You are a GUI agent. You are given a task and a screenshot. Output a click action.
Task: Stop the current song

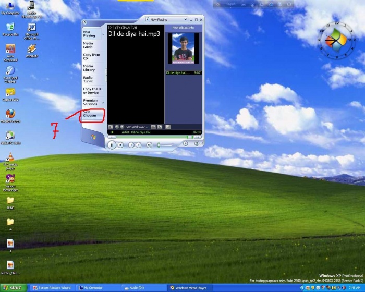120,145
